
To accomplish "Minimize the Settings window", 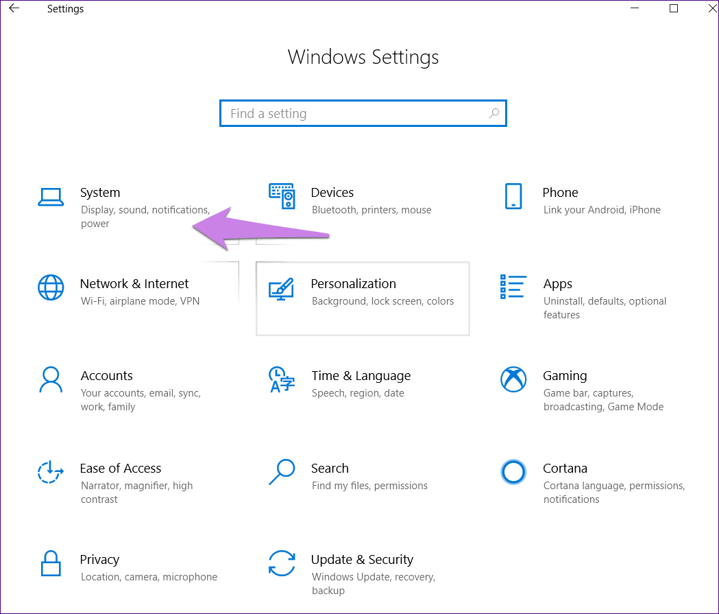I will 635,8.
